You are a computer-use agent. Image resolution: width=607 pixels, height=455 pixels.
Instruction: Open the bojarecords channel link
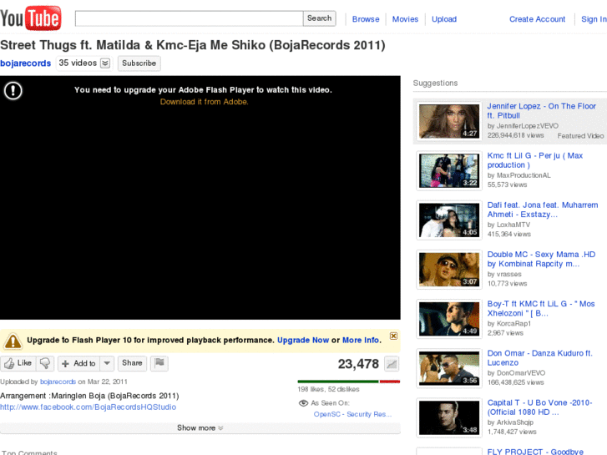(x=26, y=63)
